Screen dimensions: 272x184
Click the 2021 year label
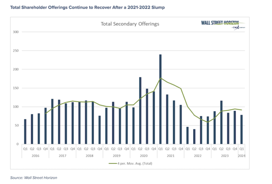pyautogui.click(x=171, y=156)
